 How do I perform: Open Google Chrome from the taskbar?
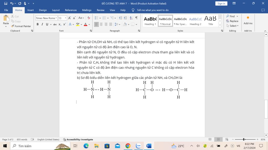(x=128, y=146)
